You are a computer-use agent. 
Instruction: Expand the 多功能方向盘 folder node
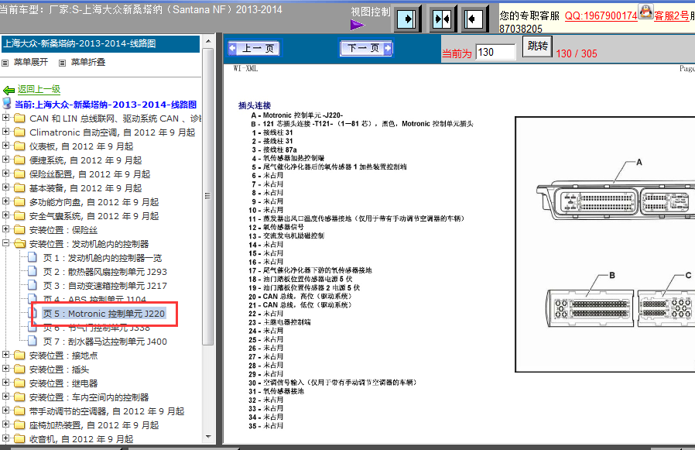[5, 201]
